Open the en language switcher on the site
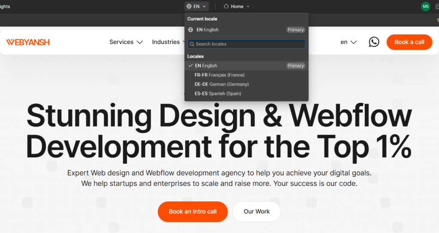439x233 pixels. 349,42
